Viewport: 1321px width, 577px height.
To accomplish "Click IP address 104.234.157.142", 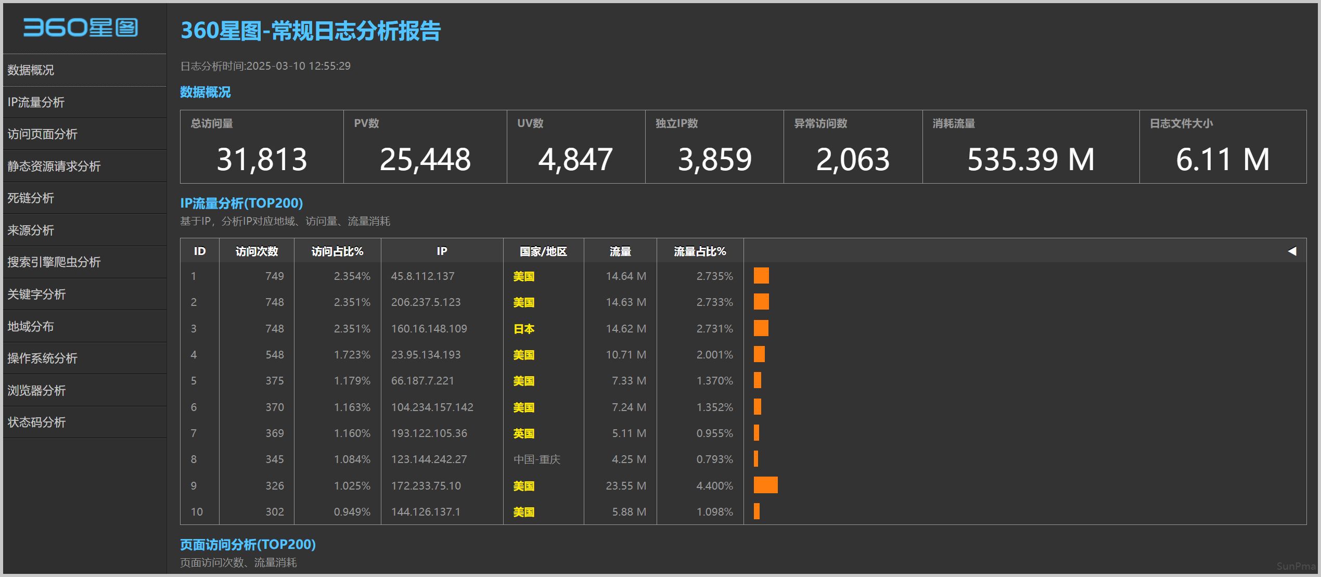I will point(432,407).
